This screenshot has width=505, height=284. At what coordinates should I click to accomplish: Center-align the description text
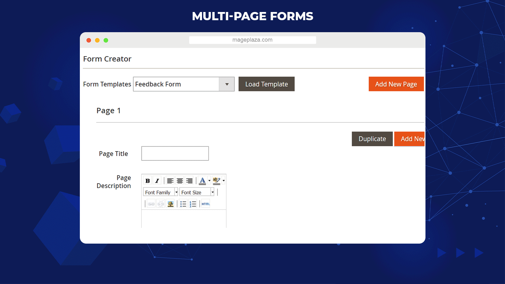[180, 181]
